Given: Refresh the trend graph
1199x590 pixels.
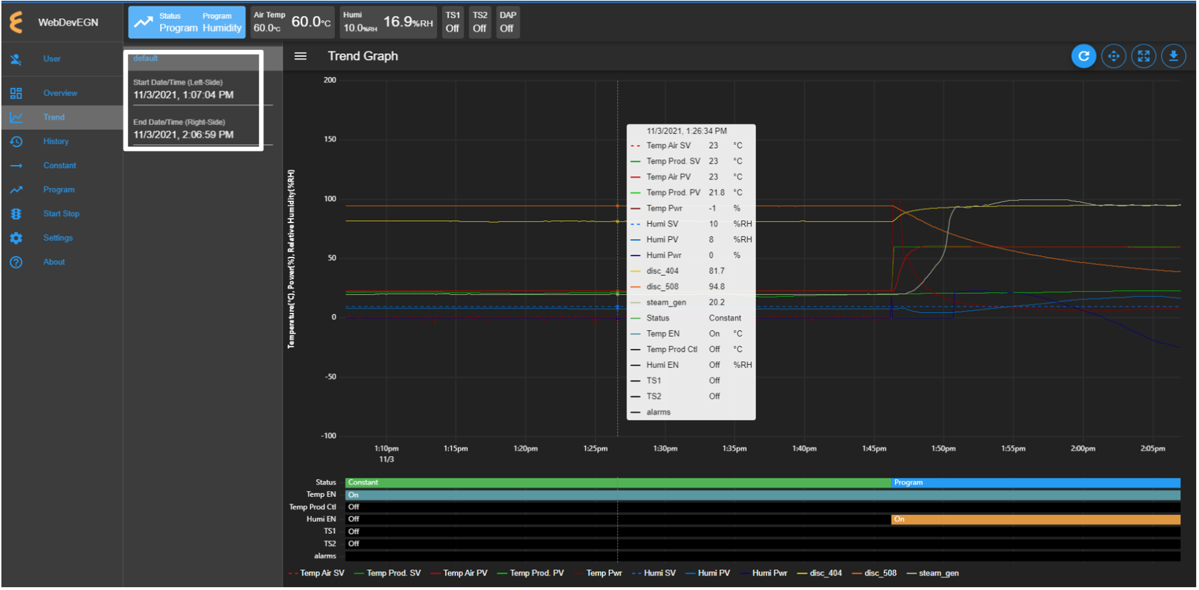Looking at the screenshot, I should (x=1083, y=56).
